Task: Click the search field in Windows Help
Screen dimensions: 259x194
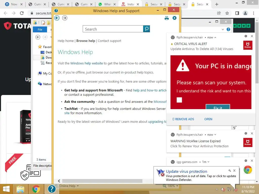Action: 113,29
